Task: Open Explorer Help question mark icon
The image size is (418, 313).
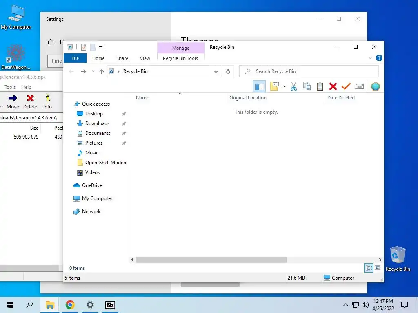Action: 379,58
